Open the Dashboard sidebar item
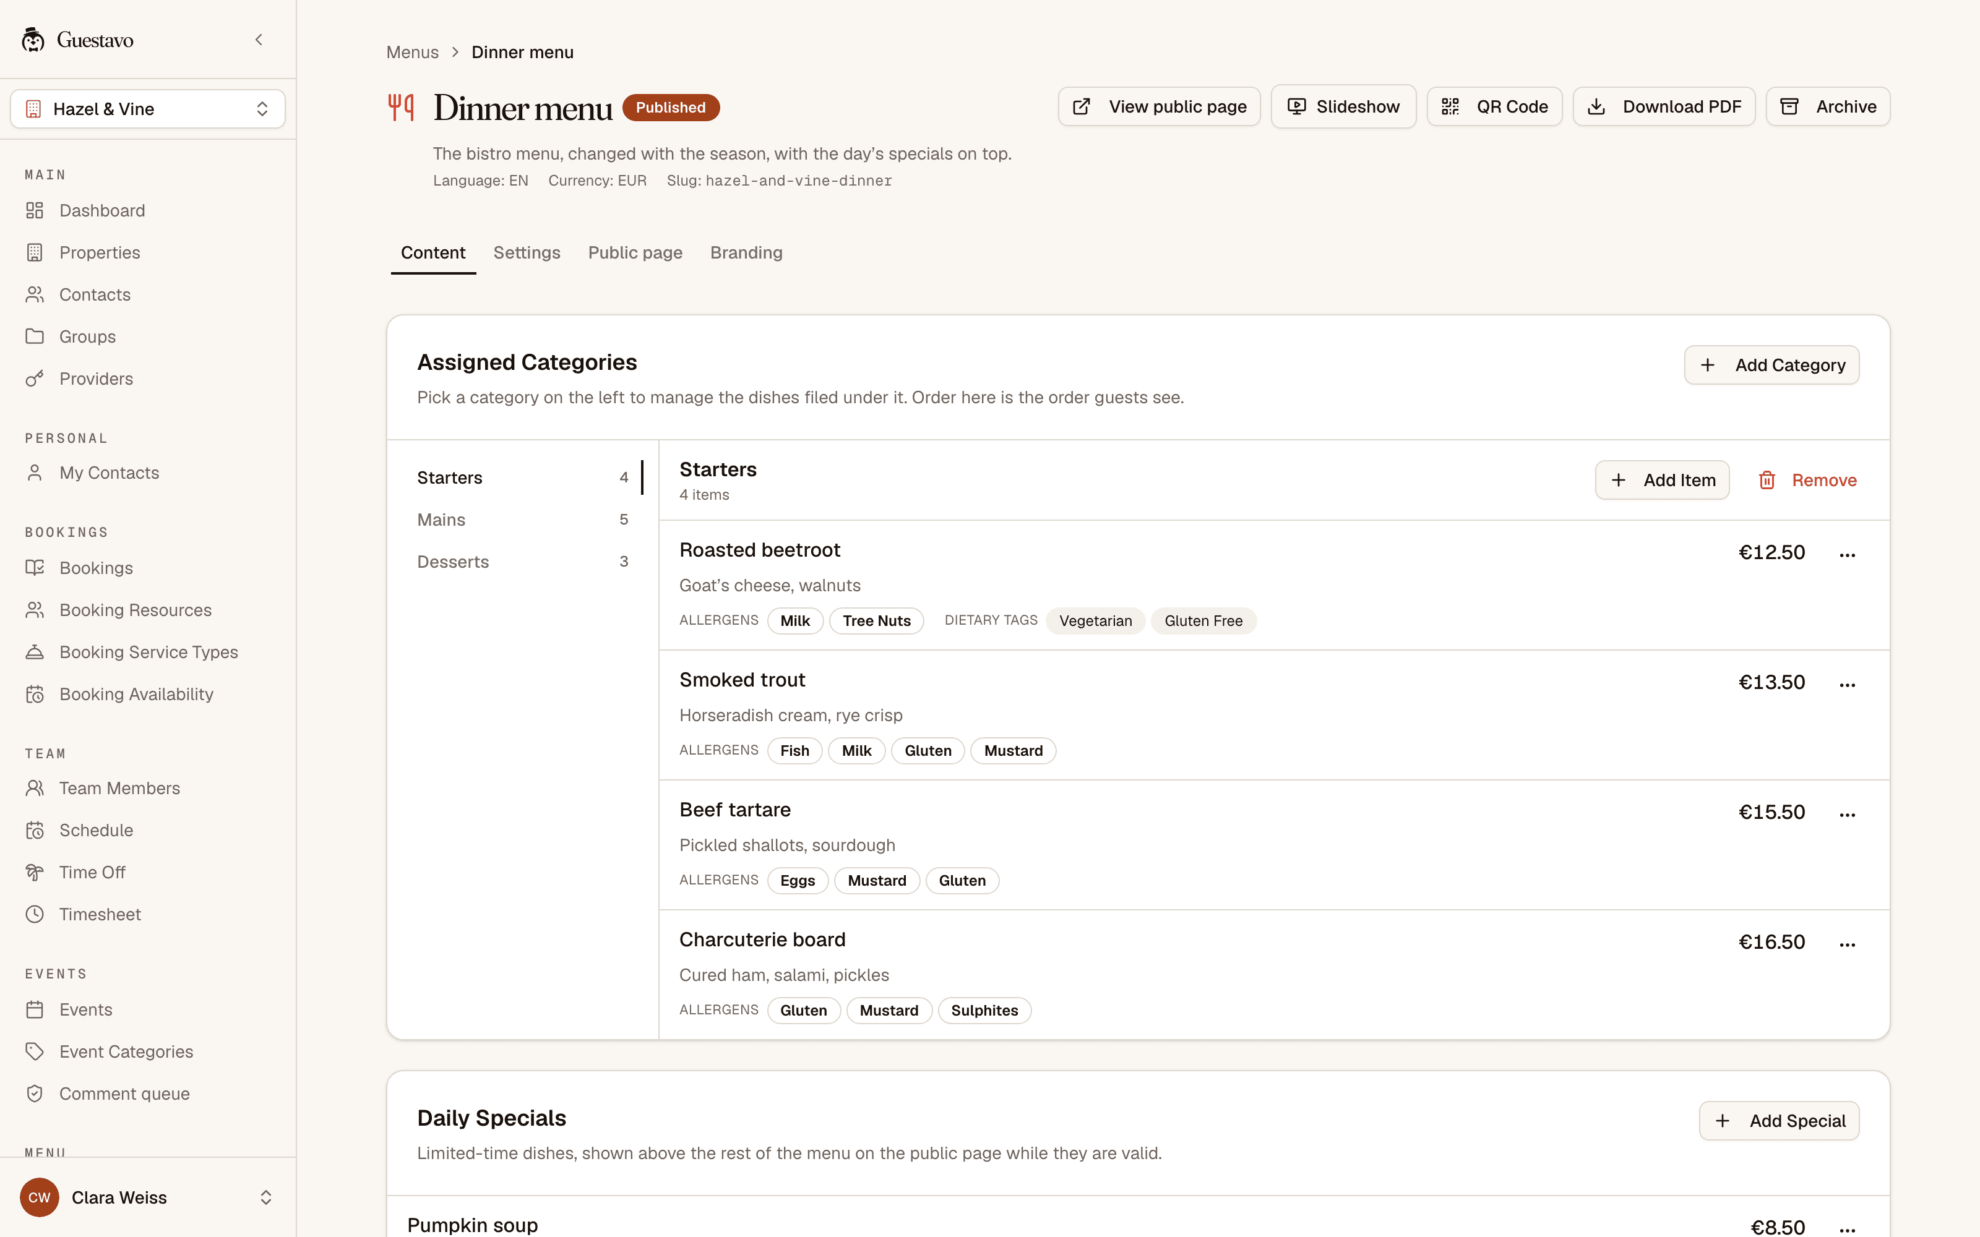 coord(147,210)
